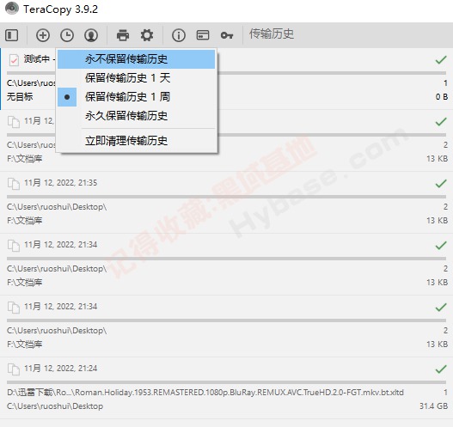Click the TeraCopy 3.9.2 window title

click(x=60, y=9)
